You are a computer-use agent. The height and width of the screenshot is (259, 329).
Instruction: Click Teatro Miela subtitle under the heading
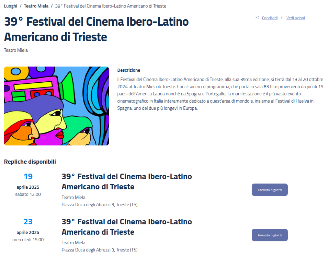point(16,50)
